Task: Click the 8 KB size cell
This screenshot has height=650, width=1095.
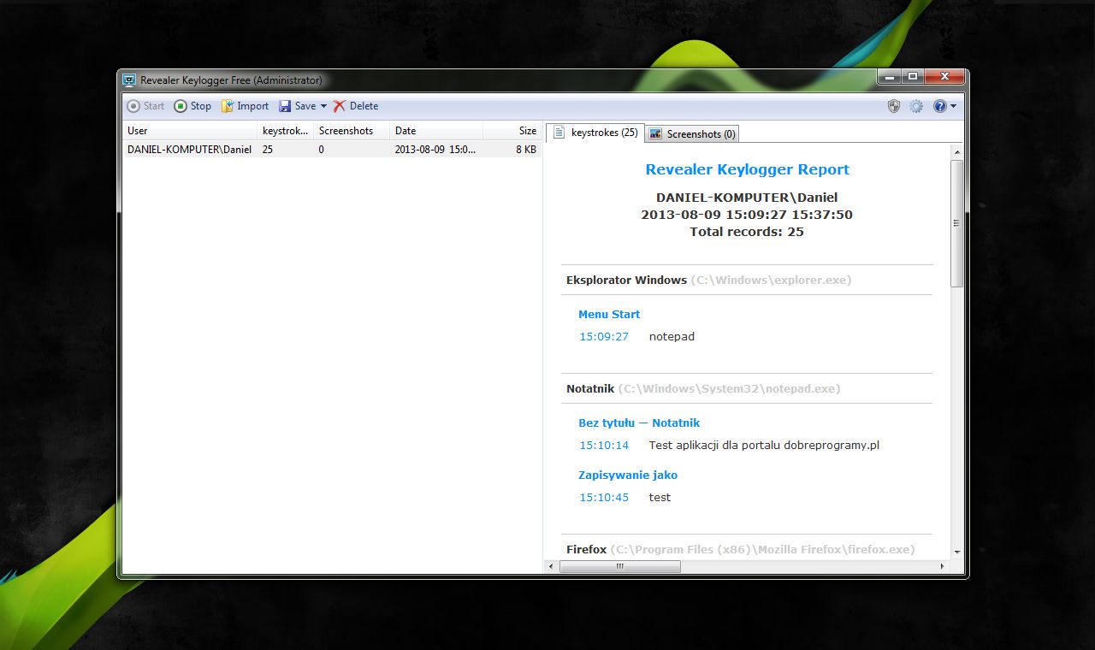Action: click(x=525, y=149)
